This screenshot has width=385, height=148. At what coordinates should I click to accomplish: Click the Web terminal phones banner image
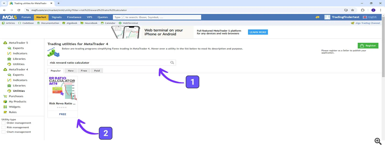coord(126,32)
